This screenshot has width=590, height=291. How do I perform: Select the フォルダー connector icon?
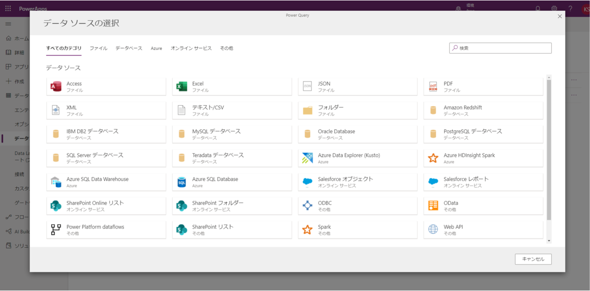point(308,110)
